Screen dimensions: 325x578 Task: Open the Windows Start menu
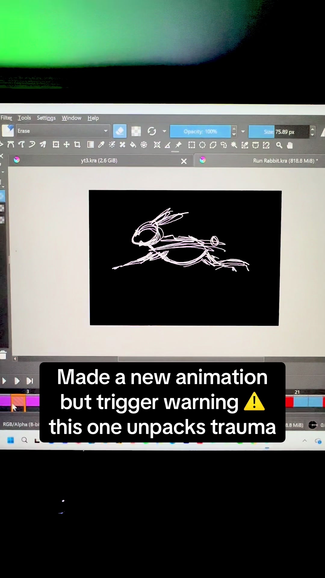pos(11,440)
